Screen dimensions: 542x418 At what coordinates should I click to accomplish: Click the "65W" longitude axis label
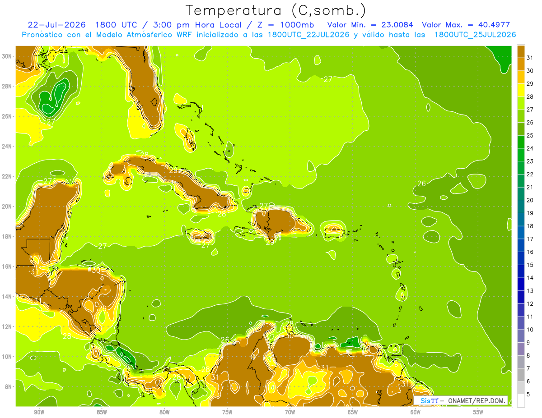click(353, 413)
